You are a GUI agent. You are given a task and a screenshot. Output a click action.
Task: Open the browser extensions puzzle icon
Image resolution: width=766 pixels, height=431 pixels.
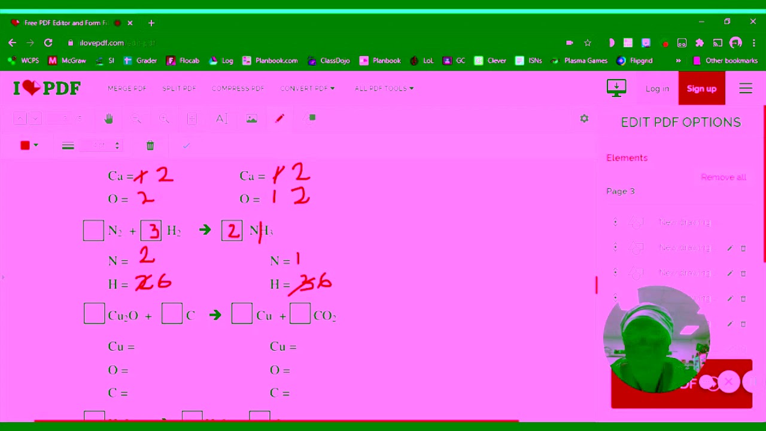click(700, 43)
